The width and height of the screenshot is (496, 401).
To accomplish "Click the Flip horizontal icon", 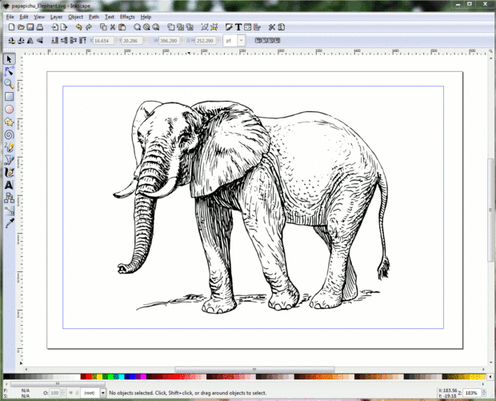I will tap(30, 41).
